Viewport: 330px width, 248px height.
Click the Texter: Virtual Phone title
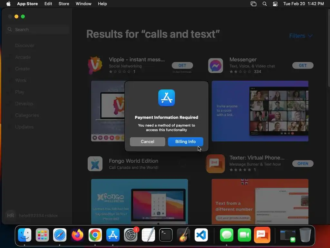pos(257,158)
